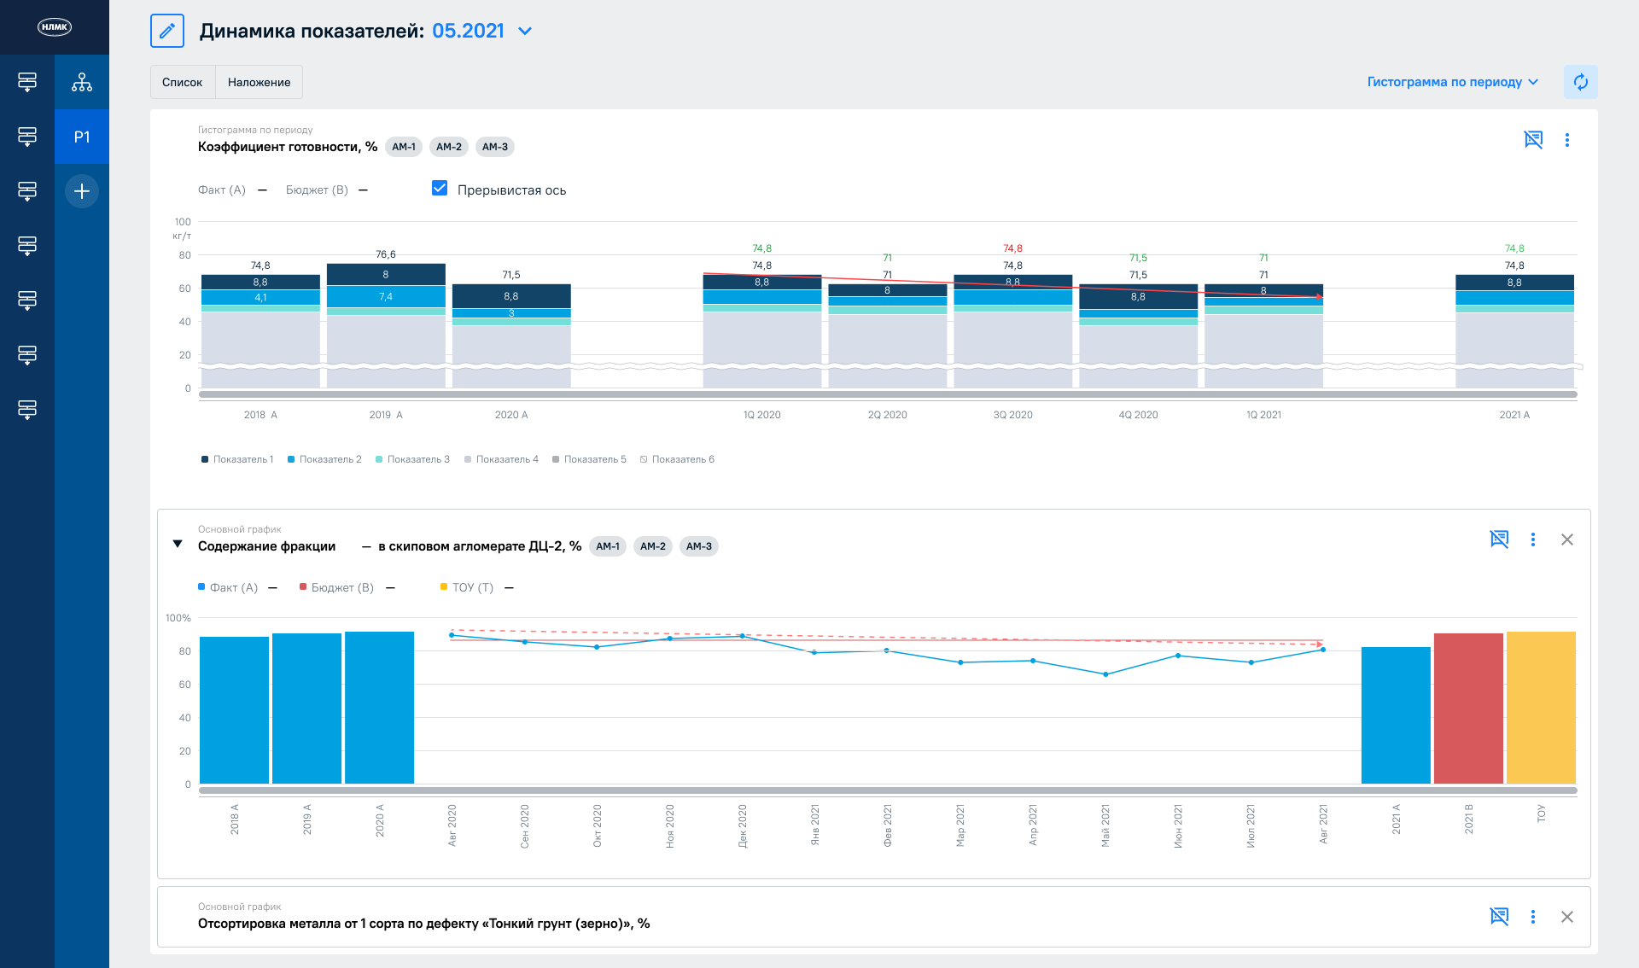Viewport: 1639px width, 968px height.
Task: Click Показатель 2 legend color swatch
Action: (291, 459)
